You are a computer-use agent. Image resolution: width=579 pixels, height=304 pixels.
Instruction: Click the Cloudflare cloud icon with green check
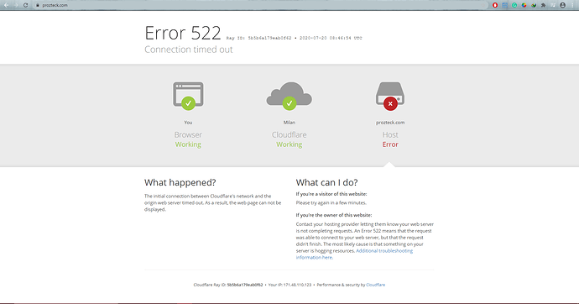click(289, 96)
